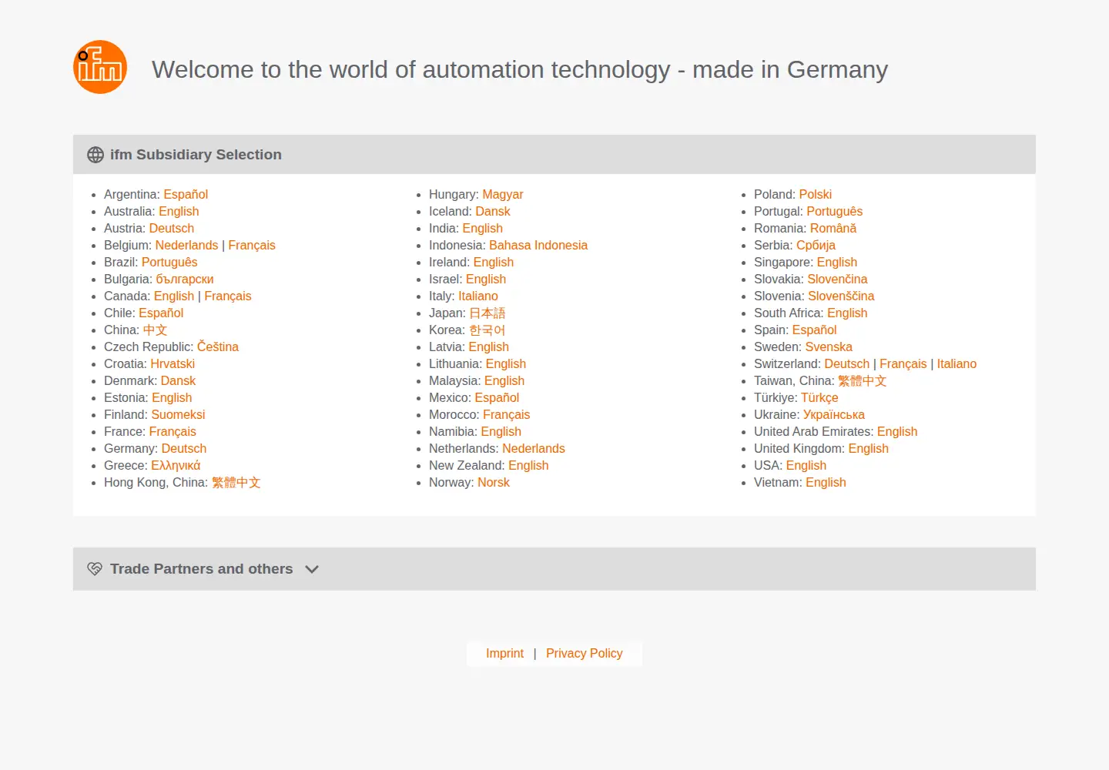
Task: Open the Norsk link for Norway
Action: tap(494, 482)
